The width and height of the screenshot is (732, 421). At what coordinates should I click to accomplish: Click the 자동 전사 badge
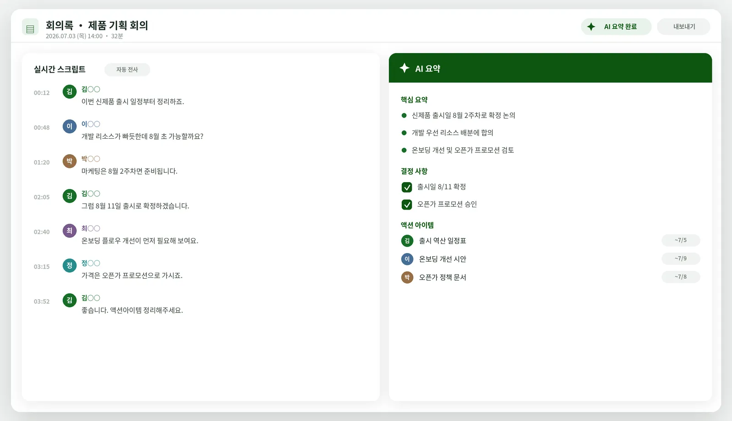tap(127, 70)
